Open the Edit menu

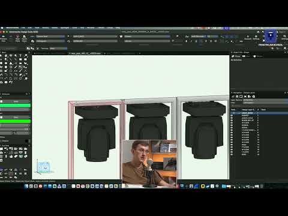[x=30, y=28]
